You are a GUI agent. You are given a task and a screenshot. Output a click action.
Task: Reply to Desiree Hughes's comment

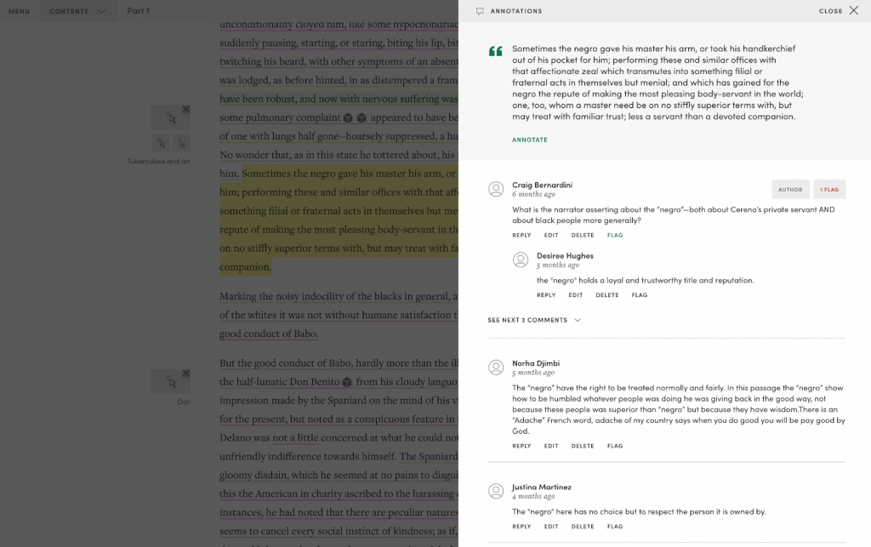click(546, 295)
